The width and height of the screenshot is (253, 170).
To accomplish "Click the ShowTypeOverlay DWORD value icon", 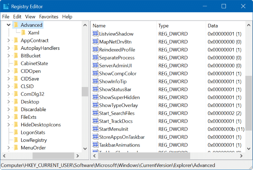I will (95, 105).
